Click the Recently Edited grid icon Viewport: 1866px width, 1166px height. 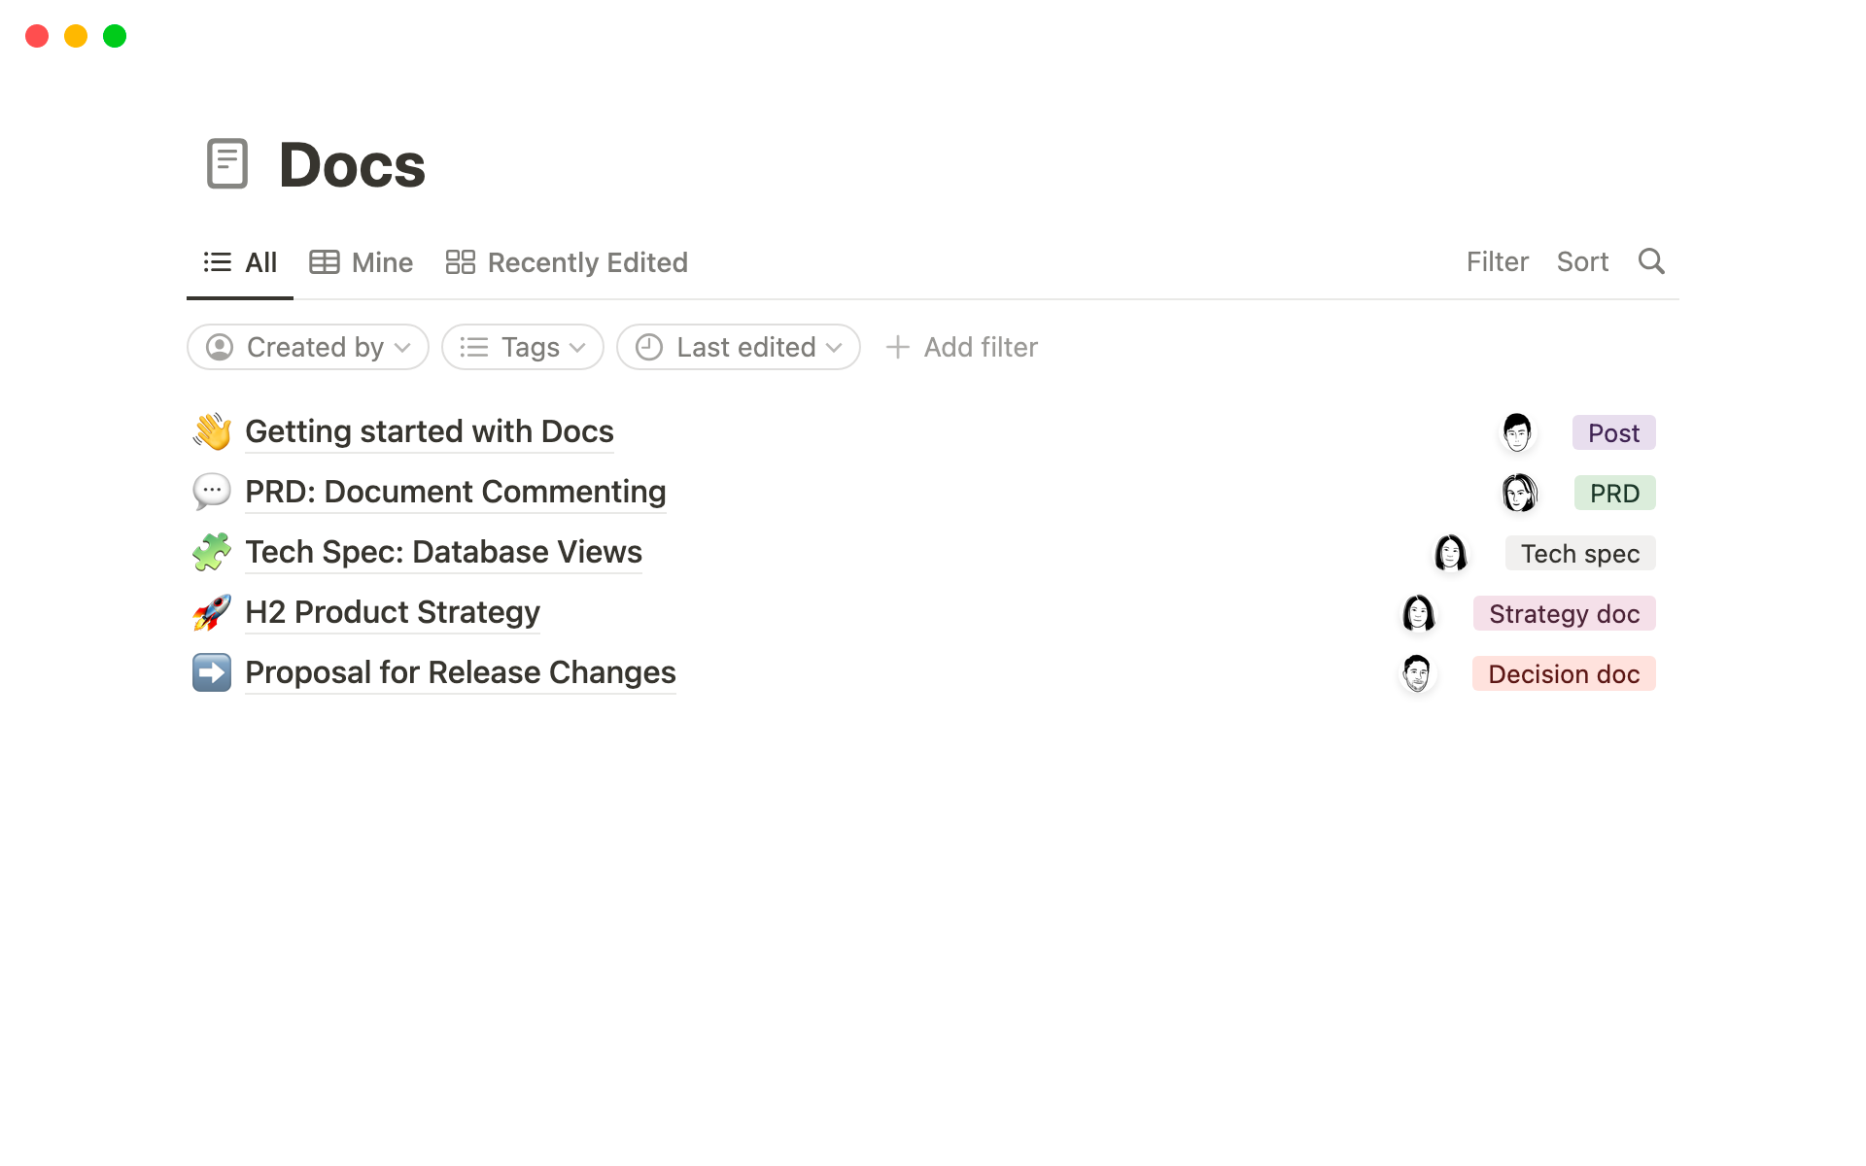tap(461, 262)
